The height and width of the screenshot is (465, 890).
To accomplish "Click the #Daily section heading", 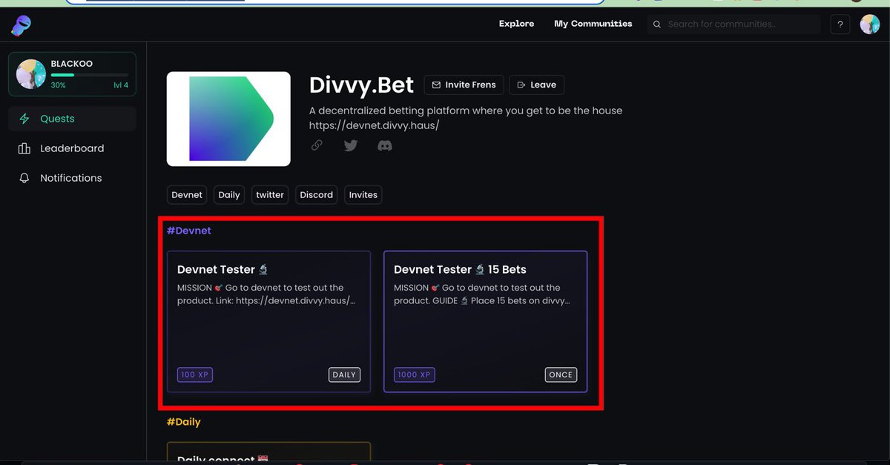I will (184, 422).
